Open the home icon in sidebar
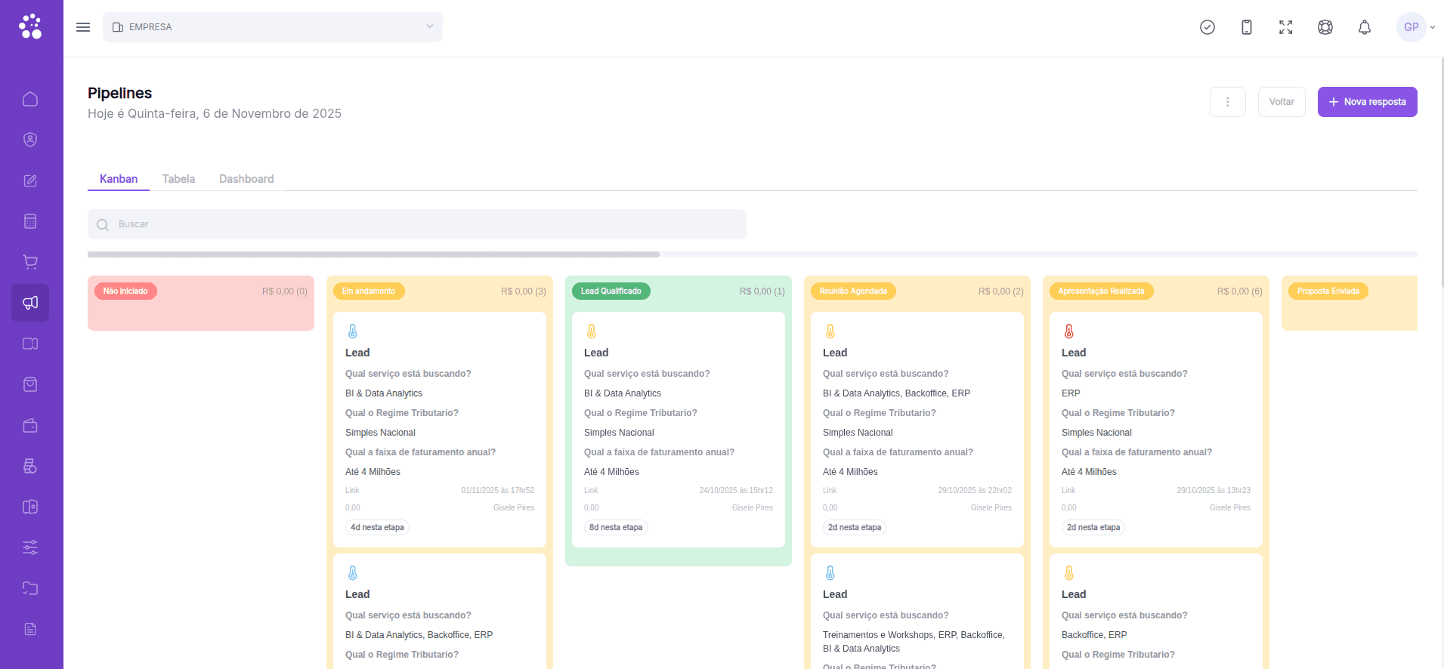 pos(30,99)
